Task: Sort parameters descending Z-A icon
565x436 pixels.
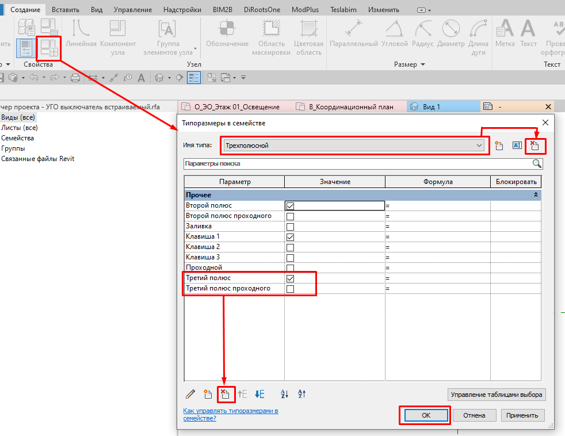Action: point(301,394)
